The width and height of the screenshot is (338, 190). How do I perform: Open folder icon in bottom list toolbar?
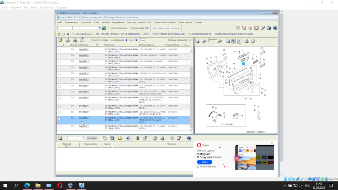coord(120,138)
